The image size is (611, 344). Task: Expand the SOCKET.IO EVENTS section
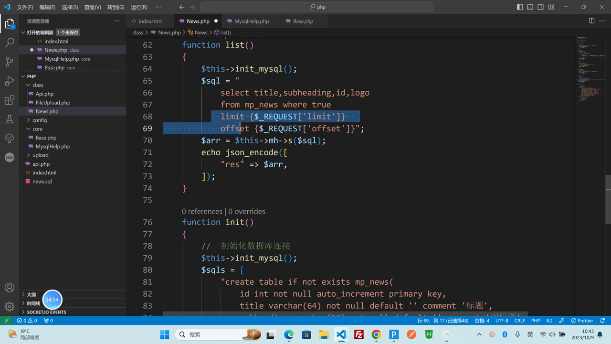(x=73, y=312)
